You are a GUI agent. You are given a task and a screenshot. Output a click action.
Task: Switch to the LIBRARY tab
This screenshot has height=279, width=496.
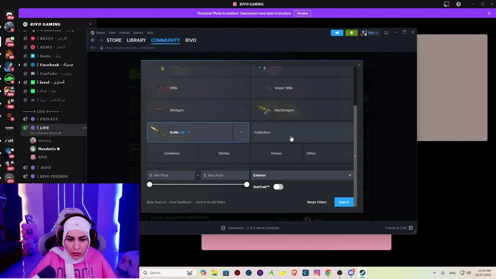(136, 40)
